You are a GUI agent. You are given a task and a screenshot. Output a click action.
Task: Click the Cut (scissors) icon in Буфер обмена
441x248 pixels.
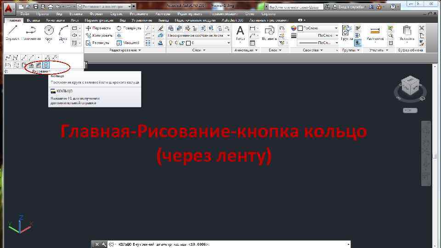[x=422, y=28]
